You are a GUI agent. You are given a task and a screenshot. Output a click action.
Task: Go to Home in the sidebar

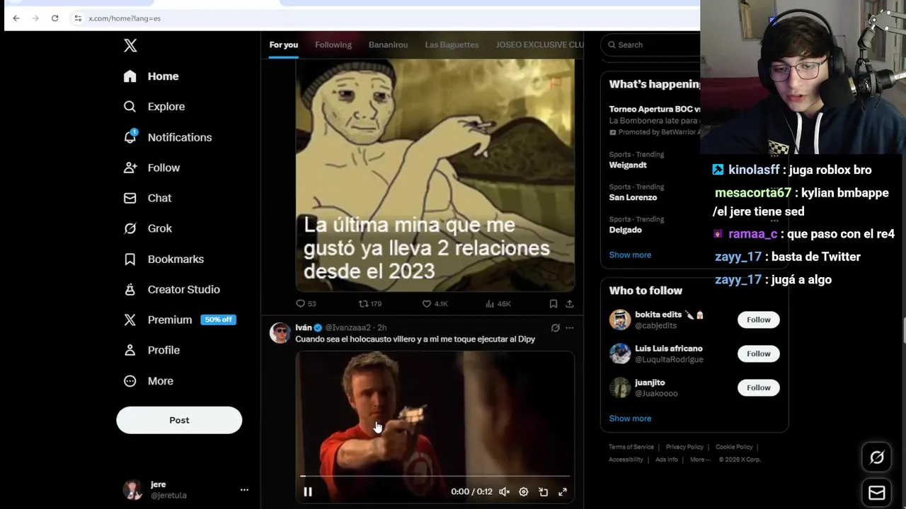point(151,76)
